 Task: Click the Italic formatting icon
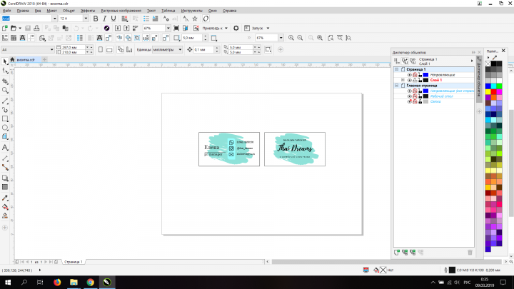click(x=104, y=19)
